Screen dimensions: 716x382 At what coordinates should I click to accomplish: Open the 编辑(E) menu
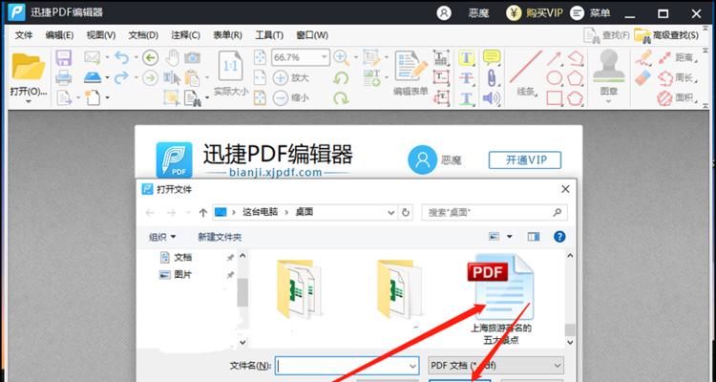(x=59, y=35)
